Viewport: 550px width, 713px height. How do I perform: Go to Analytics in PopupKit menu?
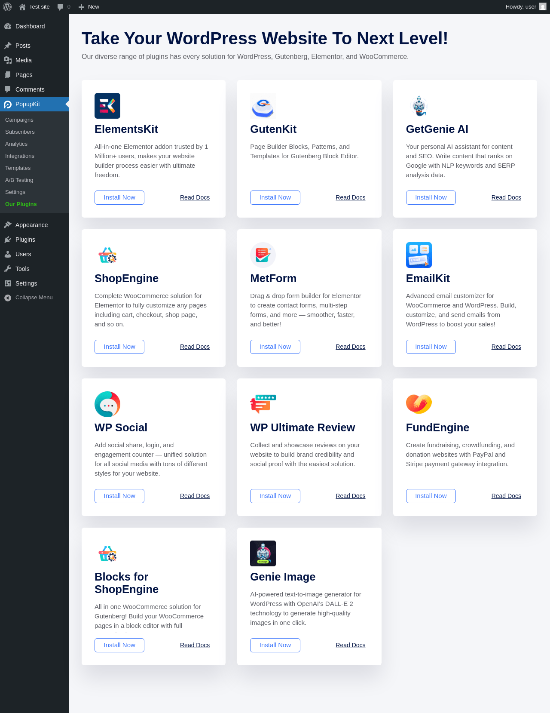[16, 144]
